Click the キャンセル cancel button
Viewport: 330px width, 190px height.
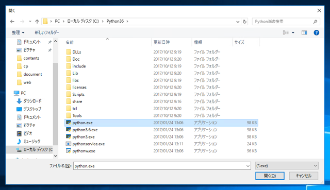click(x=304, y=176)
